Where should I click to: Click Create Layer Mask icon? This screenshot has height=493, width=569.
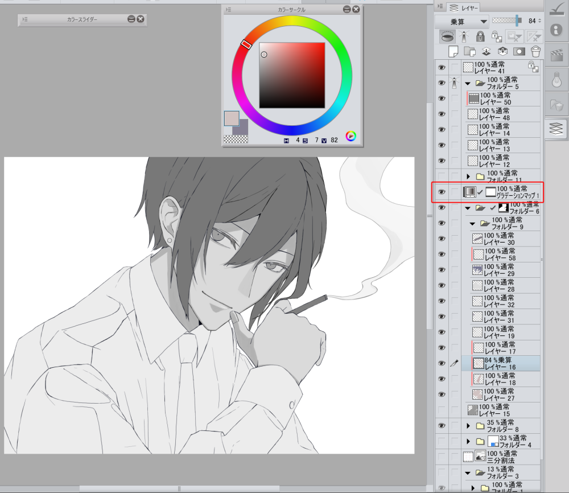point(519,51)
